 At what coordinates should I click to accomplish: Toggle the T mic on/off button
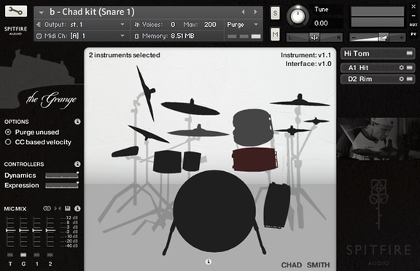click(10, 255)
